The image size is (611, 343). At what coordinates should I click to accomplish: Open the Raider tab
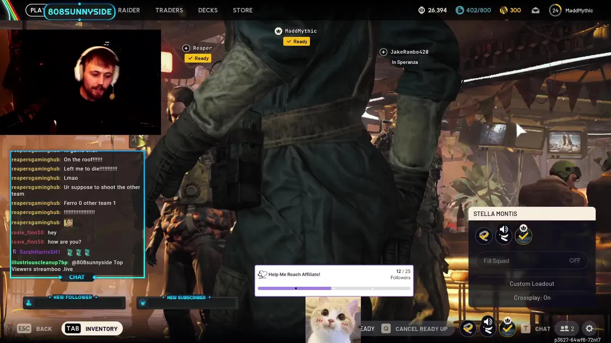[129, 10]
